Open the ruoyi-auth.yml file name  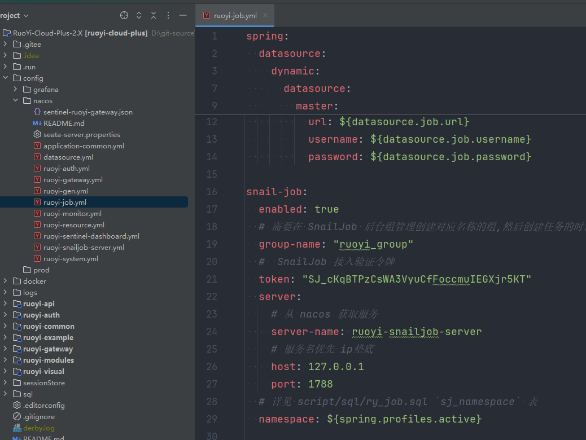(x=67, y=169)
